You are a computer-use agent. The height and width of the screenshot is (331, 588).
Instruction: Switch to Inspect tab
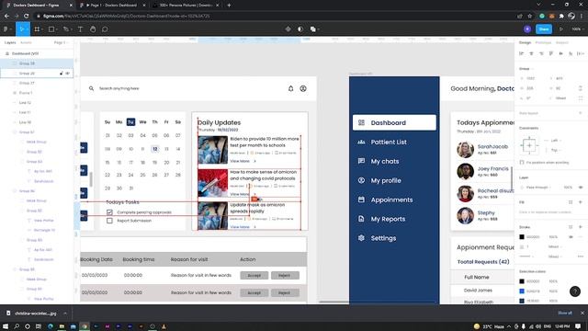(x=561, y=43)
